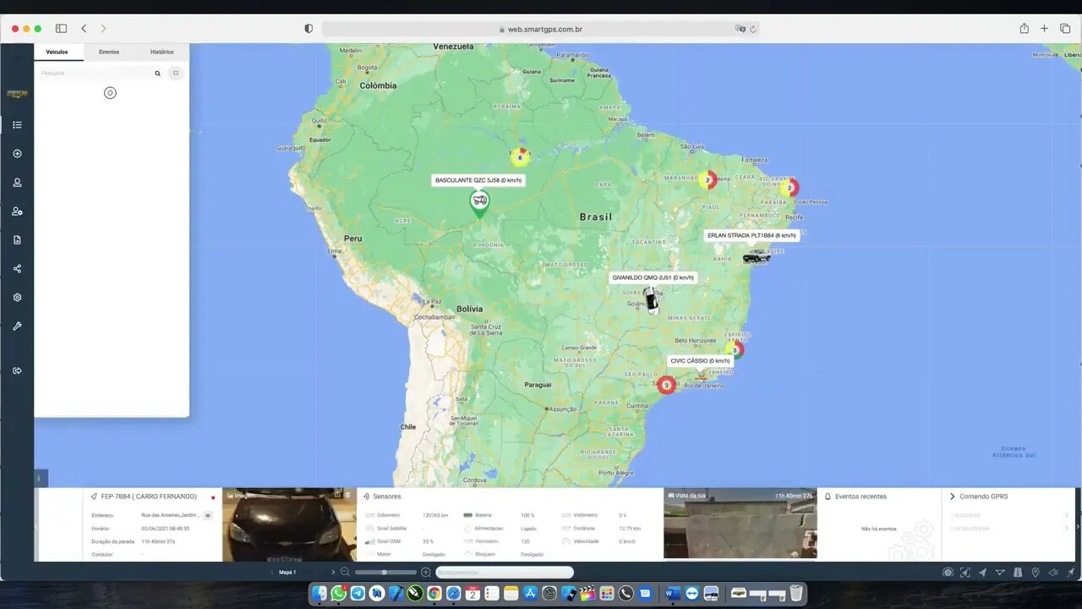The width and height of the screenshot is (1082, 609).
Task: Collapse bottom panel with right edge arrow
Action: (1079, 524)
